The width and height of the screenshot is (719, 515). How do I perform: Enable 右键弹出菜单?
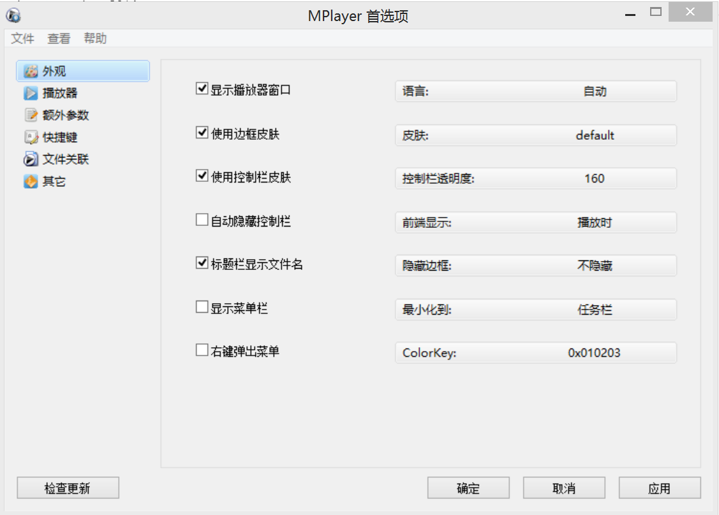[202, 350]
